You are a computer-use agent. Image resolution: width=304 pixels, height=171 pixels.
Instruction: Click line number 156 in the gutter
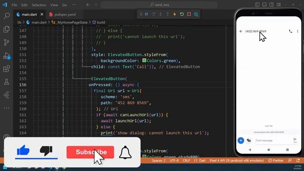tap(23, 85)
